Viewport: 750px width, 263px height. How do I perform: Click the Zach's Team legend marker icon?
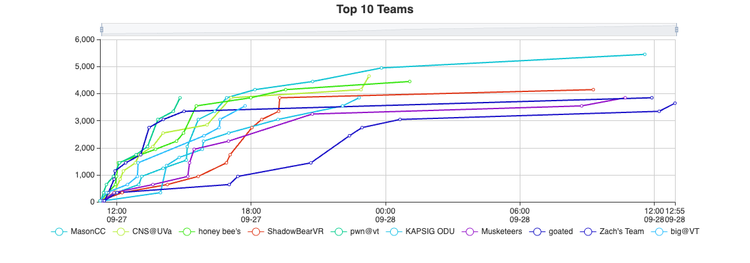[x=589, y=231]
